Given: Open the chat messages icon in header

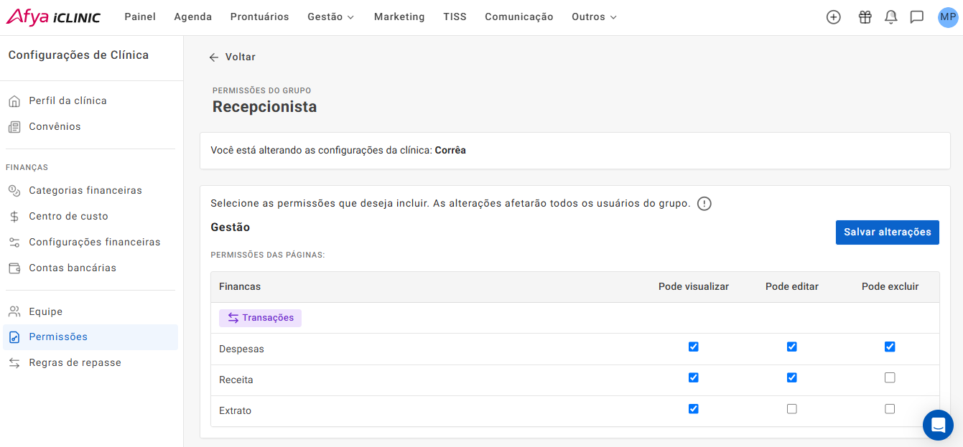Looking at the screenshot, I should point(916,17).
